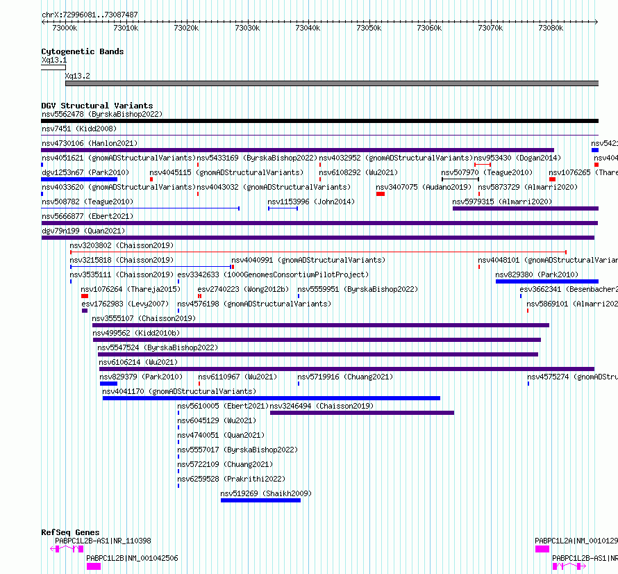Click the DGV Structural Variants track title
This screenshot has height=574, width=618.
point(97,106)
